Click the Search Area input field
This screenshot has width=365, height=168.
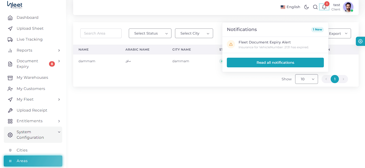point(101,33)
